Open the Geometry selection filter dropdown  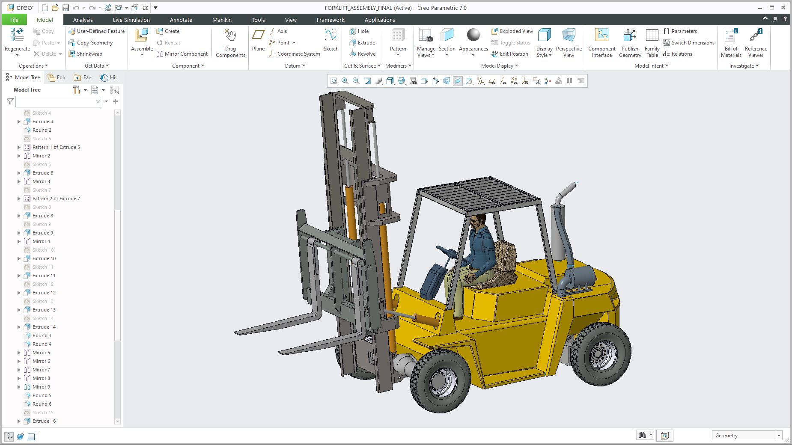(778, 436)
